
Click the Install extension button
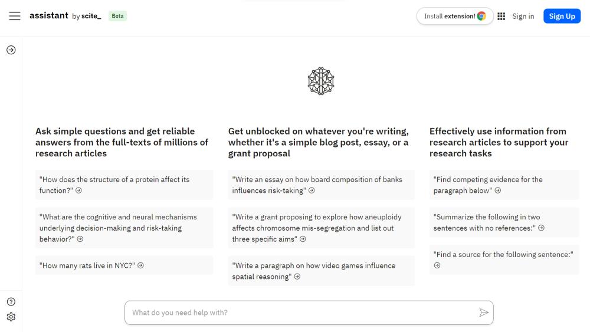[454, 16]
